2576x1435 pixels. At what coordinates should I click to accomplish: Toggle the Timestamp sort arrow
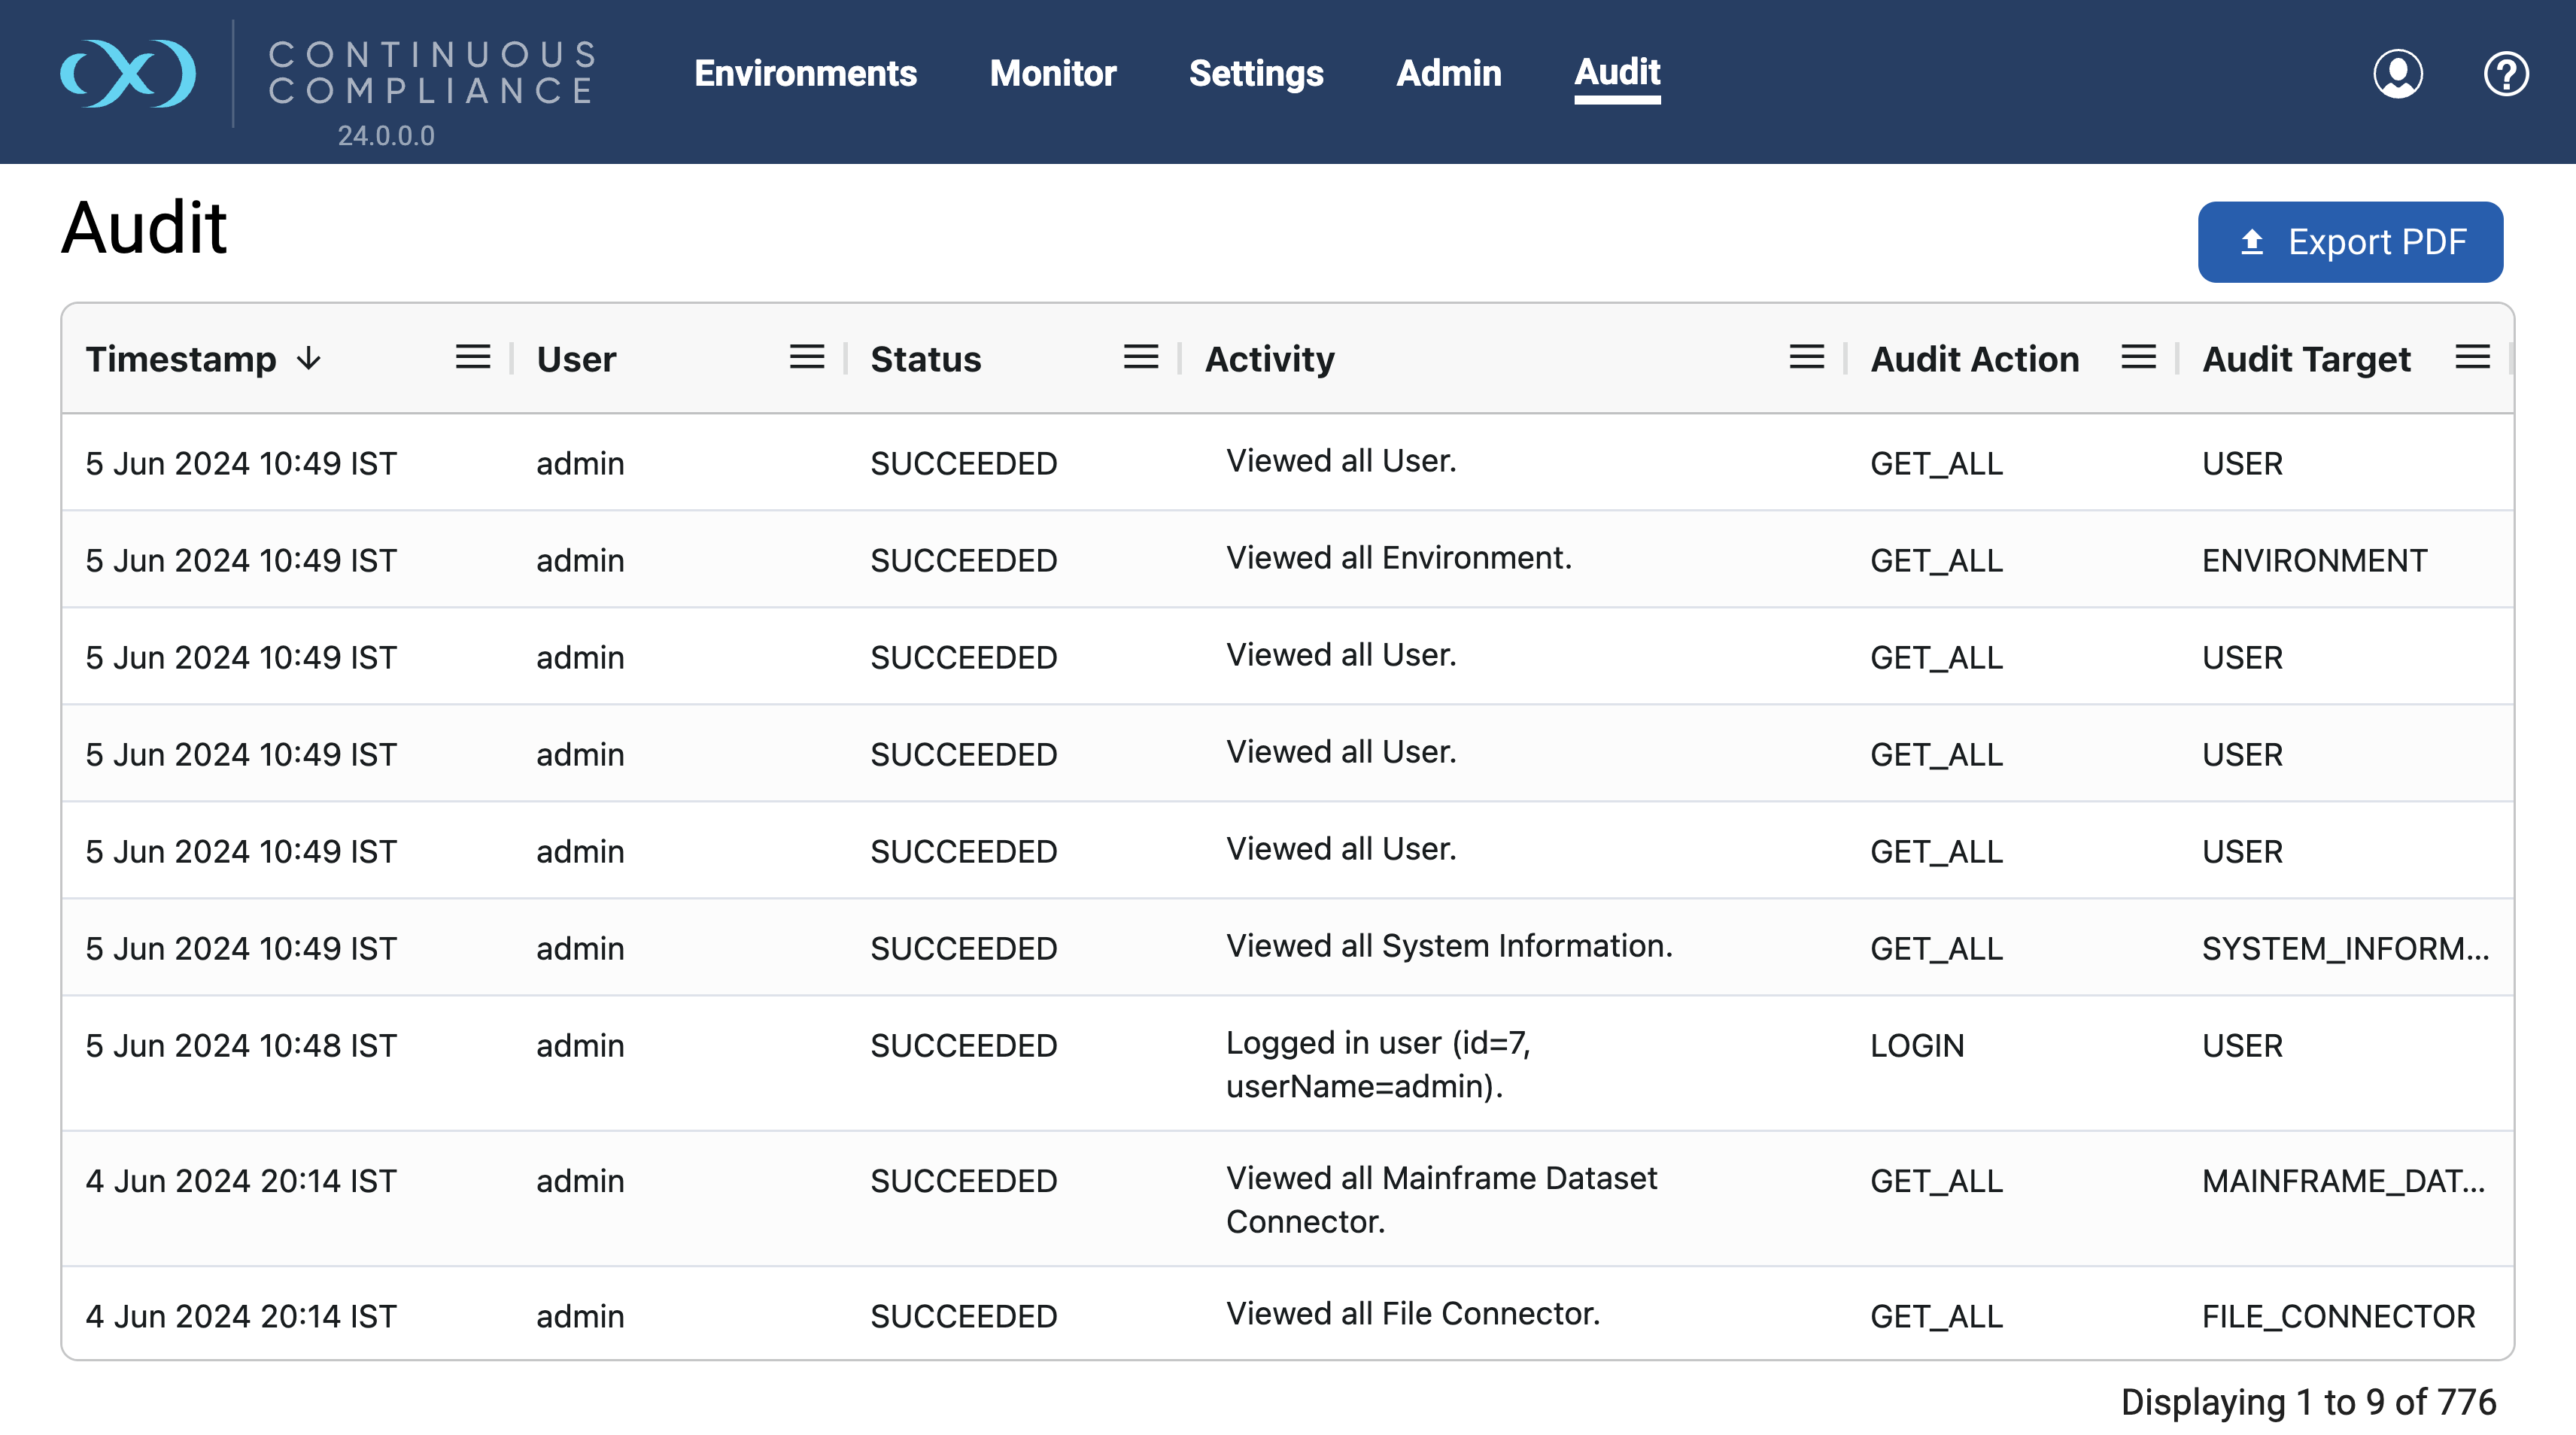[308, 359]
